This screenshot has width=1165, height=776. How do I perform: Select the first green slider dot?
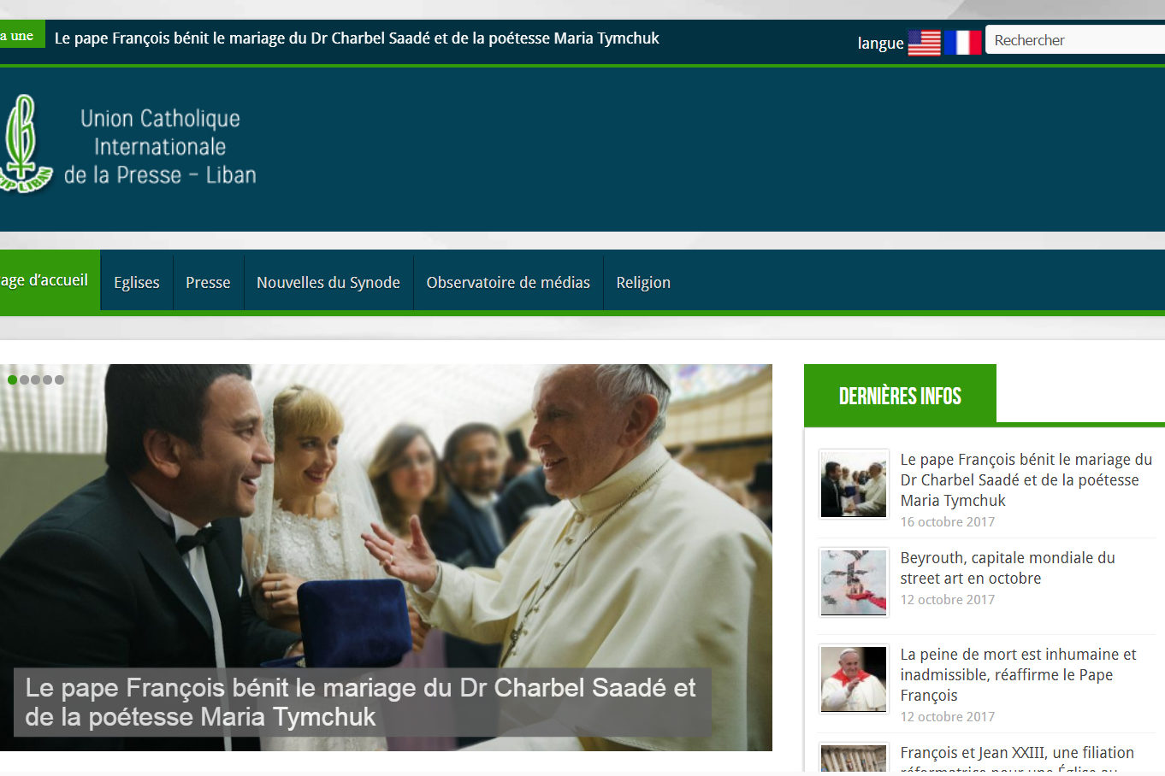click(x=12, y=379)
